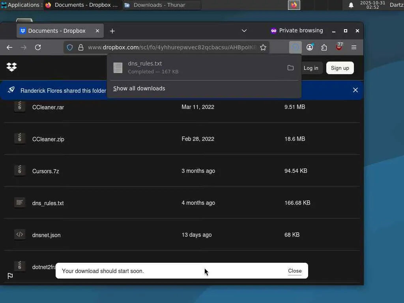Click the 166.68 KB size cell

(297, 203)
